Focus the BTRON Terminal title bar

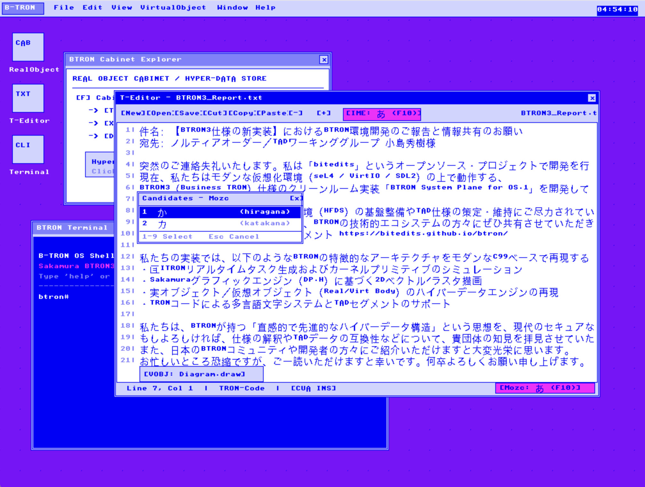[x=74, y=228]
